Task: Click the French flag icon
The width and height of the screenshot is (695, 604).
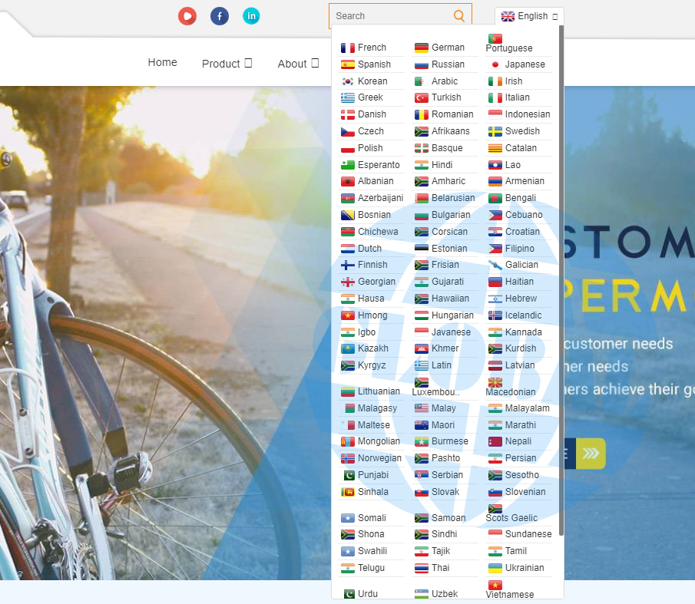Action: click(x=348, y=48)
